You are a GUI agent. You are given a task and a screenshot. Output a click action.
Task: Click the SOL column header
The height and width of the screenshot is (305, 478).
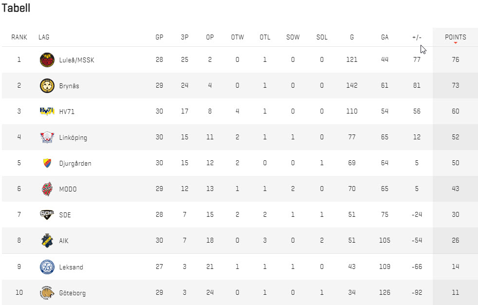[322, 37]
